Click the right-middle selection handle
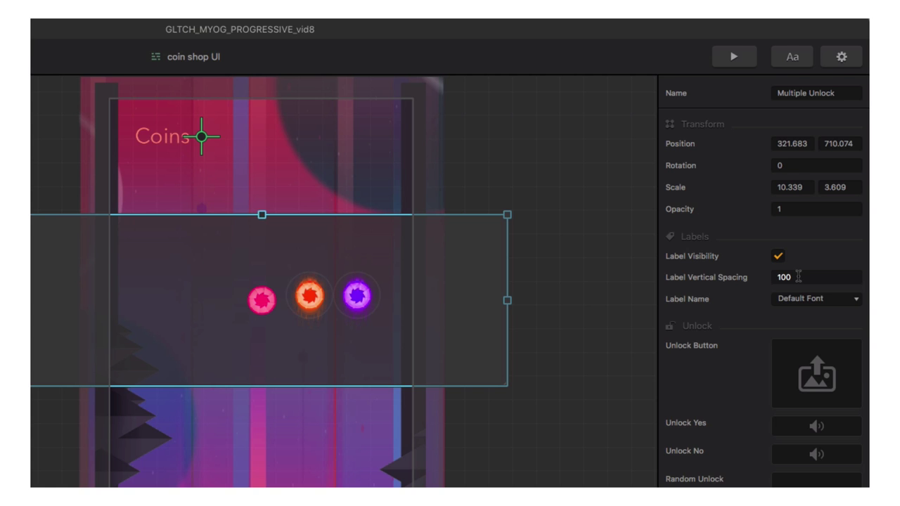Image resolution: width=900 pixels, height=506 pixels. (507, 300)
